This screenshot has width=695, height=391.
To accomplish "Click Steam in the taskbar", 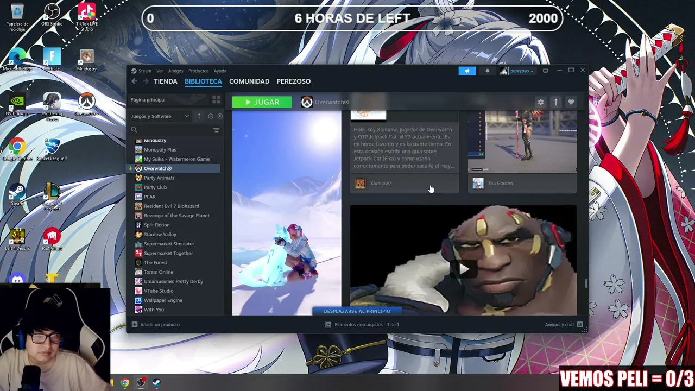I will 156,382.
